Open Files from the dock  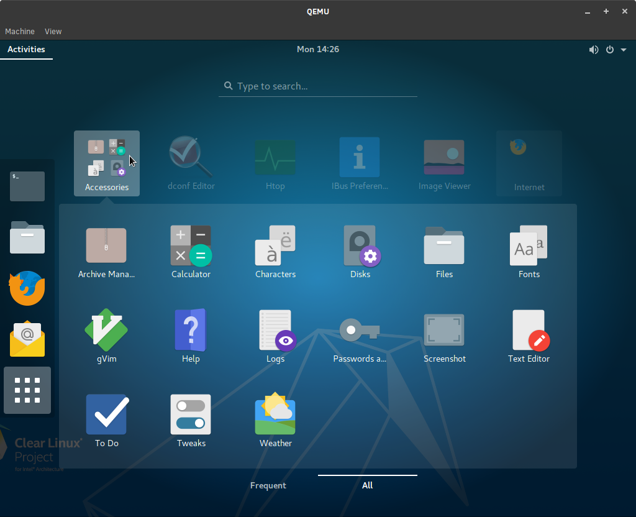pyautogui.click(x=27, y=237)
